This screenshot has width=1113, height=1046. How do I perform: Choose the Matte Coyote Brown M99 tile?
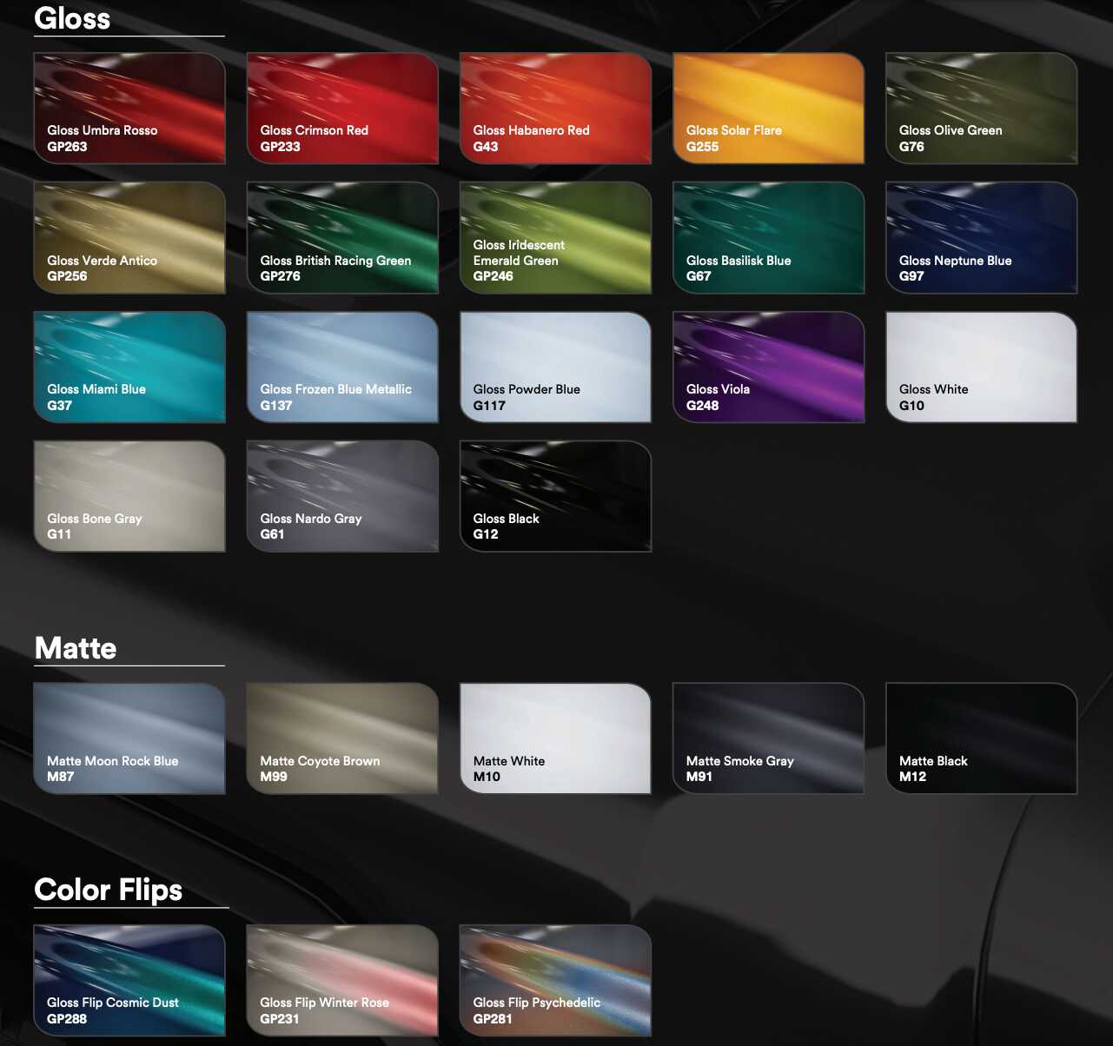pos(342,738)
